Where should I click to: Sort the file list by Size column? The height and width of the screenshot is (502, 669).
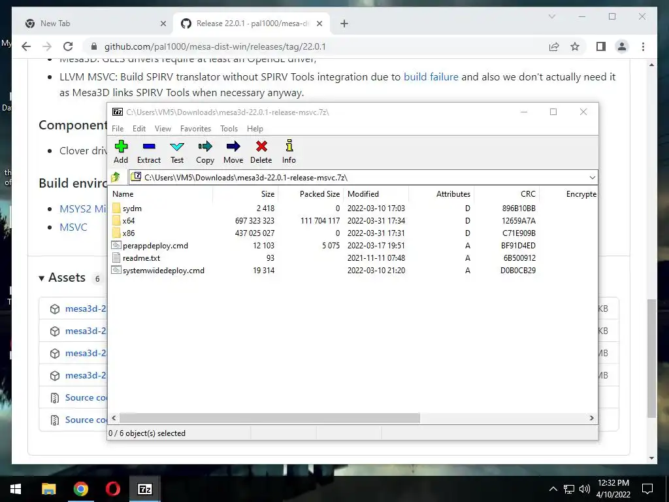246,193
